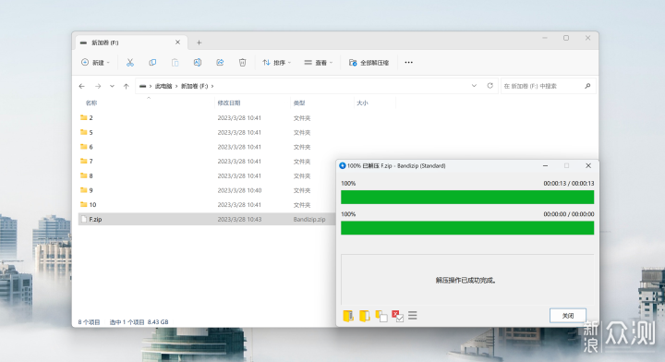Add a new Explorer tab
Image resolution: width=665 pixels, height=362 pixels.
click(199, 42)
